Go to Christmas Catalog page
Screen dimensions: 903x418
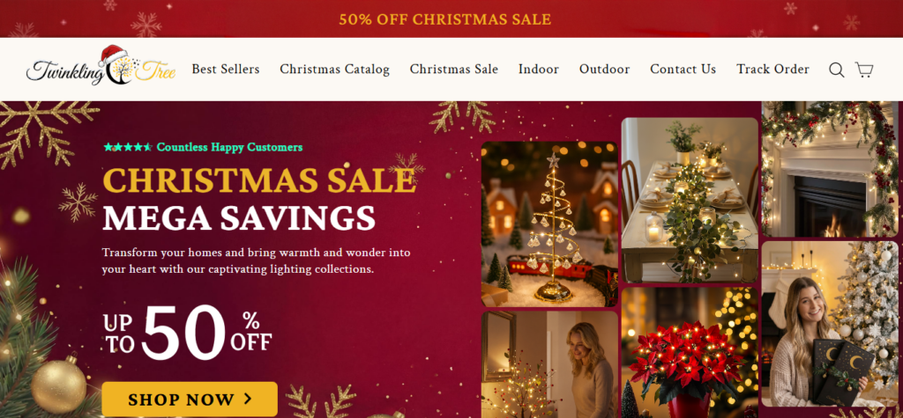tap(334, 69)
